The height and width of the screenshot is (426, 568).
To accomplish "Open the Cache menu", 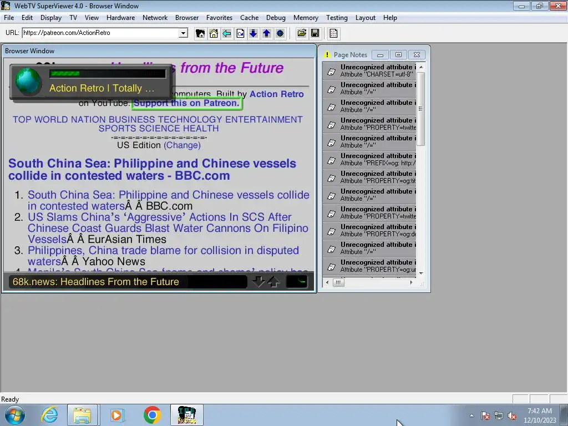I will (x=249, y=18).
